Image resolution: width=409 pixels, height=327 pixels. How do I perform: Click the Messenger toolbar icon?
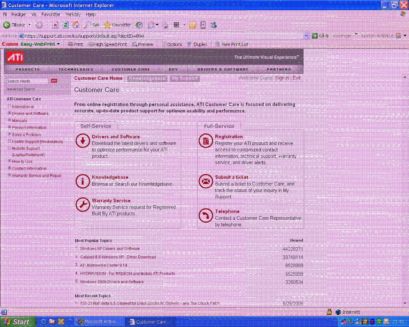click(x=214, y=25)
